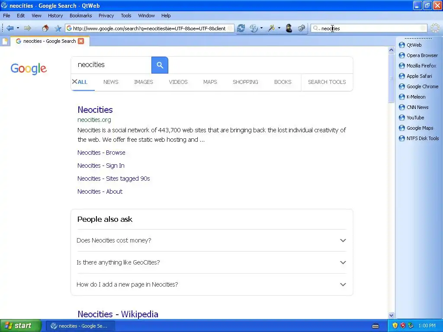Expand 'Is there anything like GeoCities?' question
The width and height of the screenshot is (443, 332).
211,262
